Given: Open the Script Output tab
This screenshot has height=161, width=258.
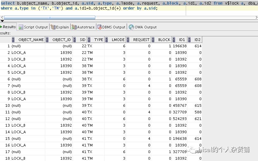Looking at the screenshot, I should coord(36,27).
